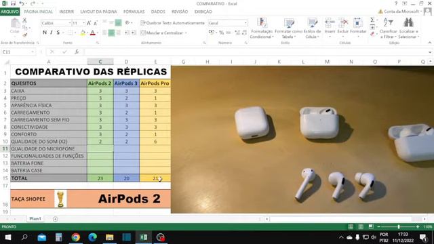Click the insert function fx icon

click(77, 52)
